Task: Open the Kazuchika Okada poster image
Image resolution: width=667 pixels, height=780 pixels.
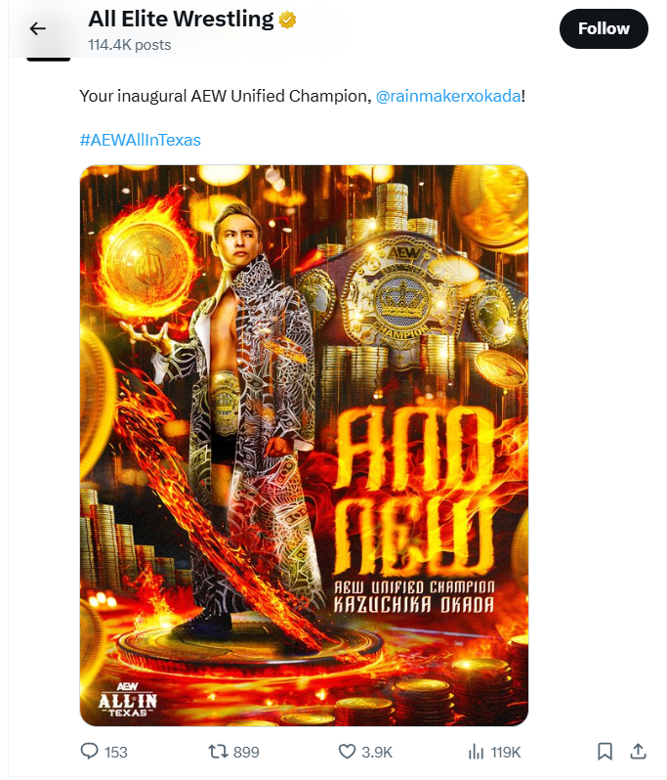Action: (x=304, y=445)
